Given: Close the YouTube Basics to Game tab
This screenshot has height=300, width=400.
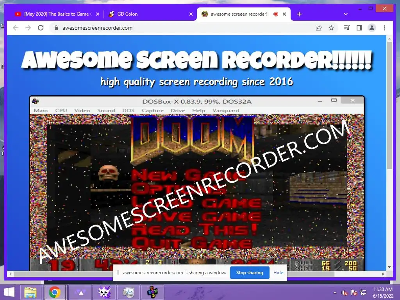Looking at the screenshot, I should point(97,14).
